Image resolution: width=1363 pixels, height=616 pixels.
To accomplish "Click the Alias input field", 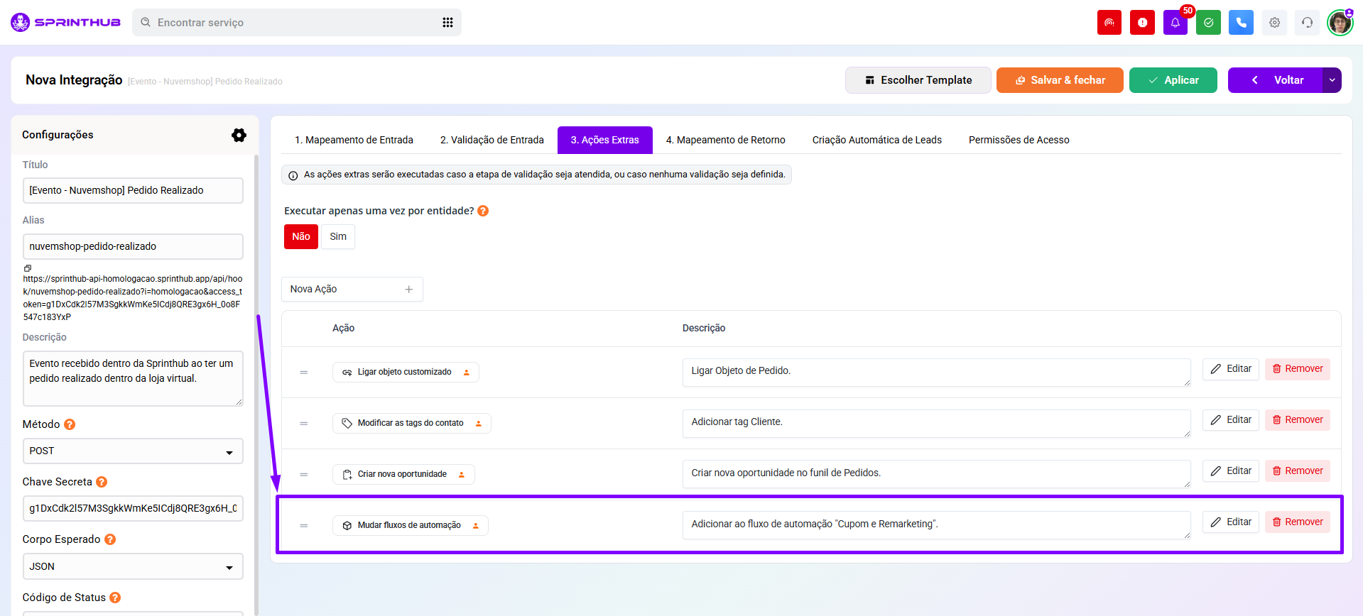I will 133,246.
